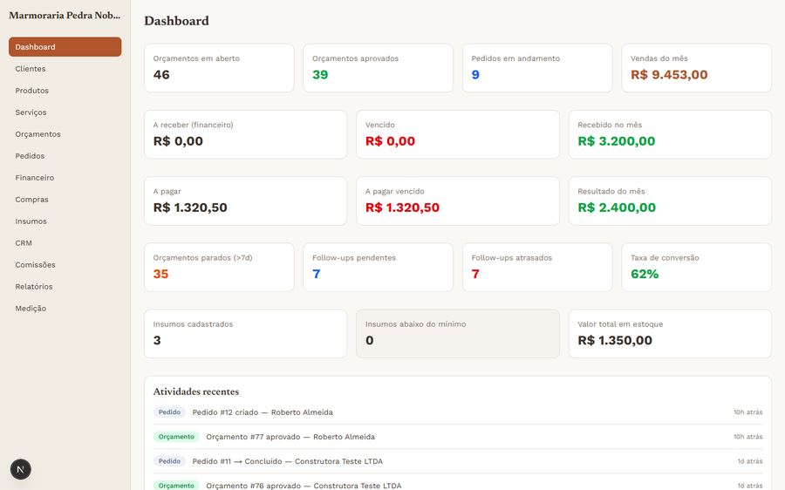Select 'Pedido #12 criado — Roberto Almeida'

(263, 412)
